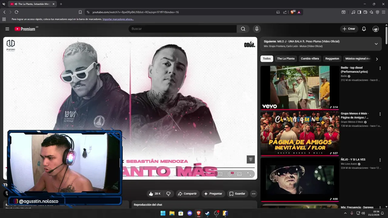This screenshot has height=218, width=388.
Task: Open options for Beéle top diesel video
Action: point(380,68)
